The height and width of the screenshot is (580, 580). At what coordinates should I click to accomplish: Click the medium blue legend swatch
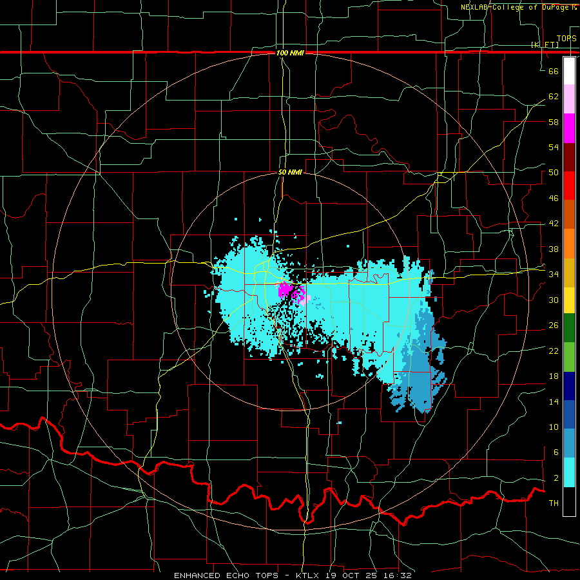(x=569, y=414)
